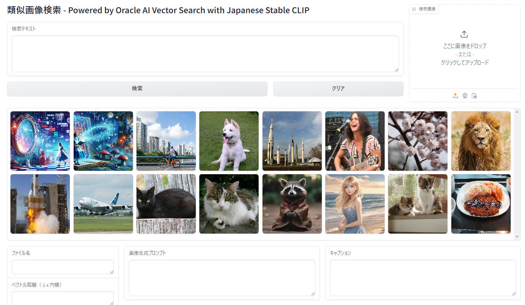
Task: Click the 検索画像 label tab
Action: [424, 9]
